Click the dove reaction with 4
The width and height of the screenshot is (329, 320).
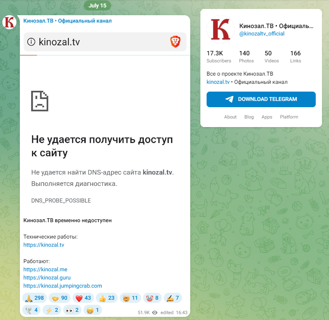[31, 310]
